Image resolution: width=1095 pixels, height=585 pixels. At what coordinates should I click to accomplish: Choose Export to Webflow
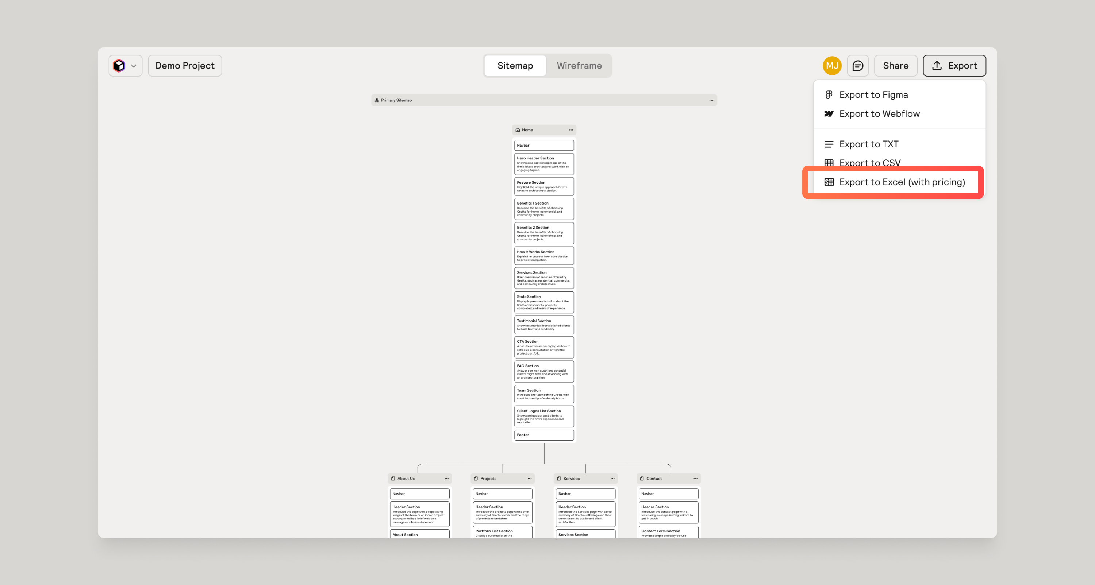pos(879,113)
